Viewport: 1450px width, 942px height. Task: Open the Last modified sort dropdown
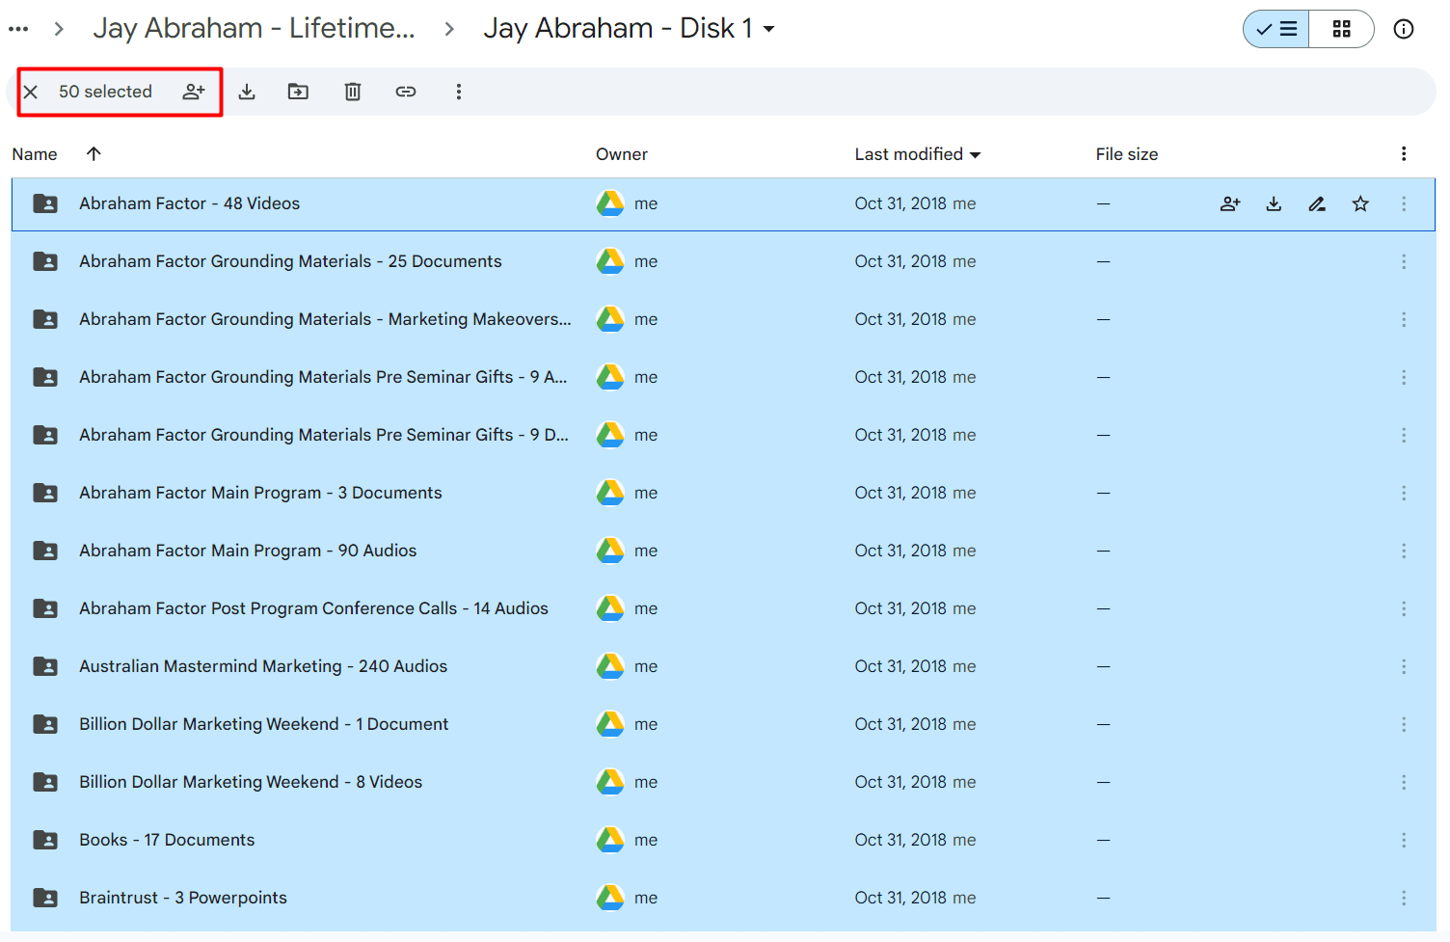(917, 154)
